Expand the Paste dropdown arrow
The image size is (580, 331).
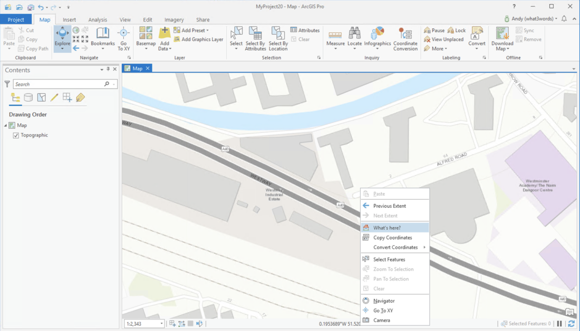tap(9, 48)
